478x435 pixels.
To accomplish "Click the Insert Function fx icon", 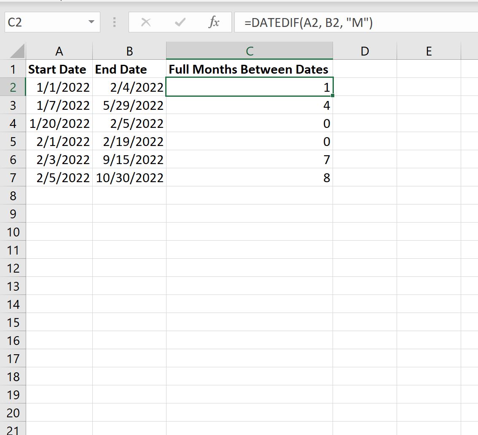I will pos(215,22).
